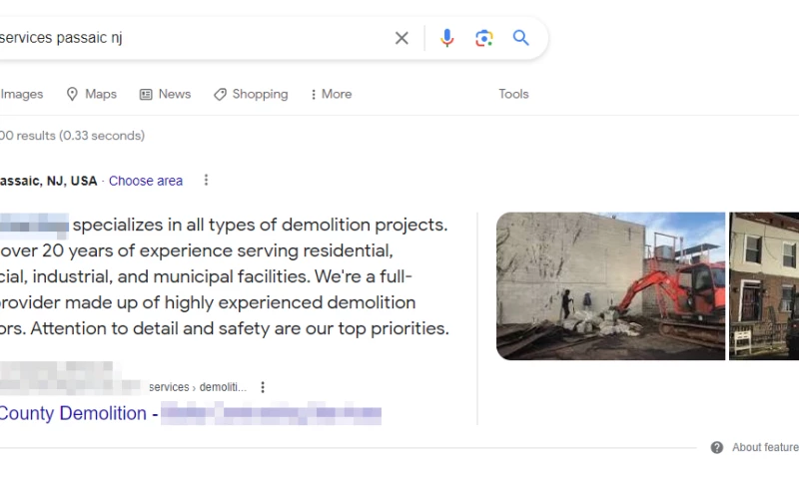Viewport: 799px width, 479px height.
Task: Click the blue magnifying glass search button
Action: (520, 38)
